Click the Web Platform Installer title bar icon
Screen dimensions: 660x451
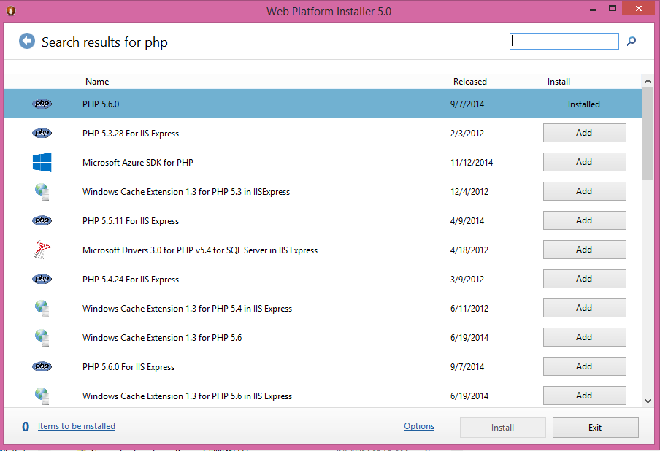[11, 10]
